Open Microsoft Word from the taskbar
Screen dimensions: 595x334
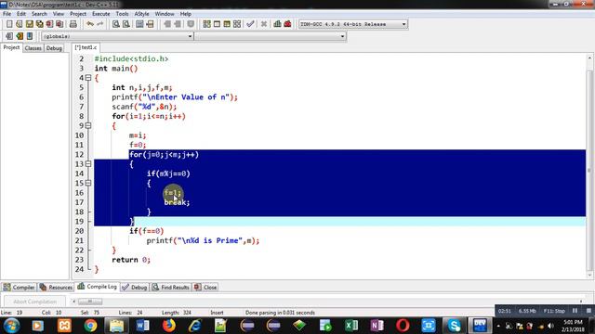click(x=142, y=326)
